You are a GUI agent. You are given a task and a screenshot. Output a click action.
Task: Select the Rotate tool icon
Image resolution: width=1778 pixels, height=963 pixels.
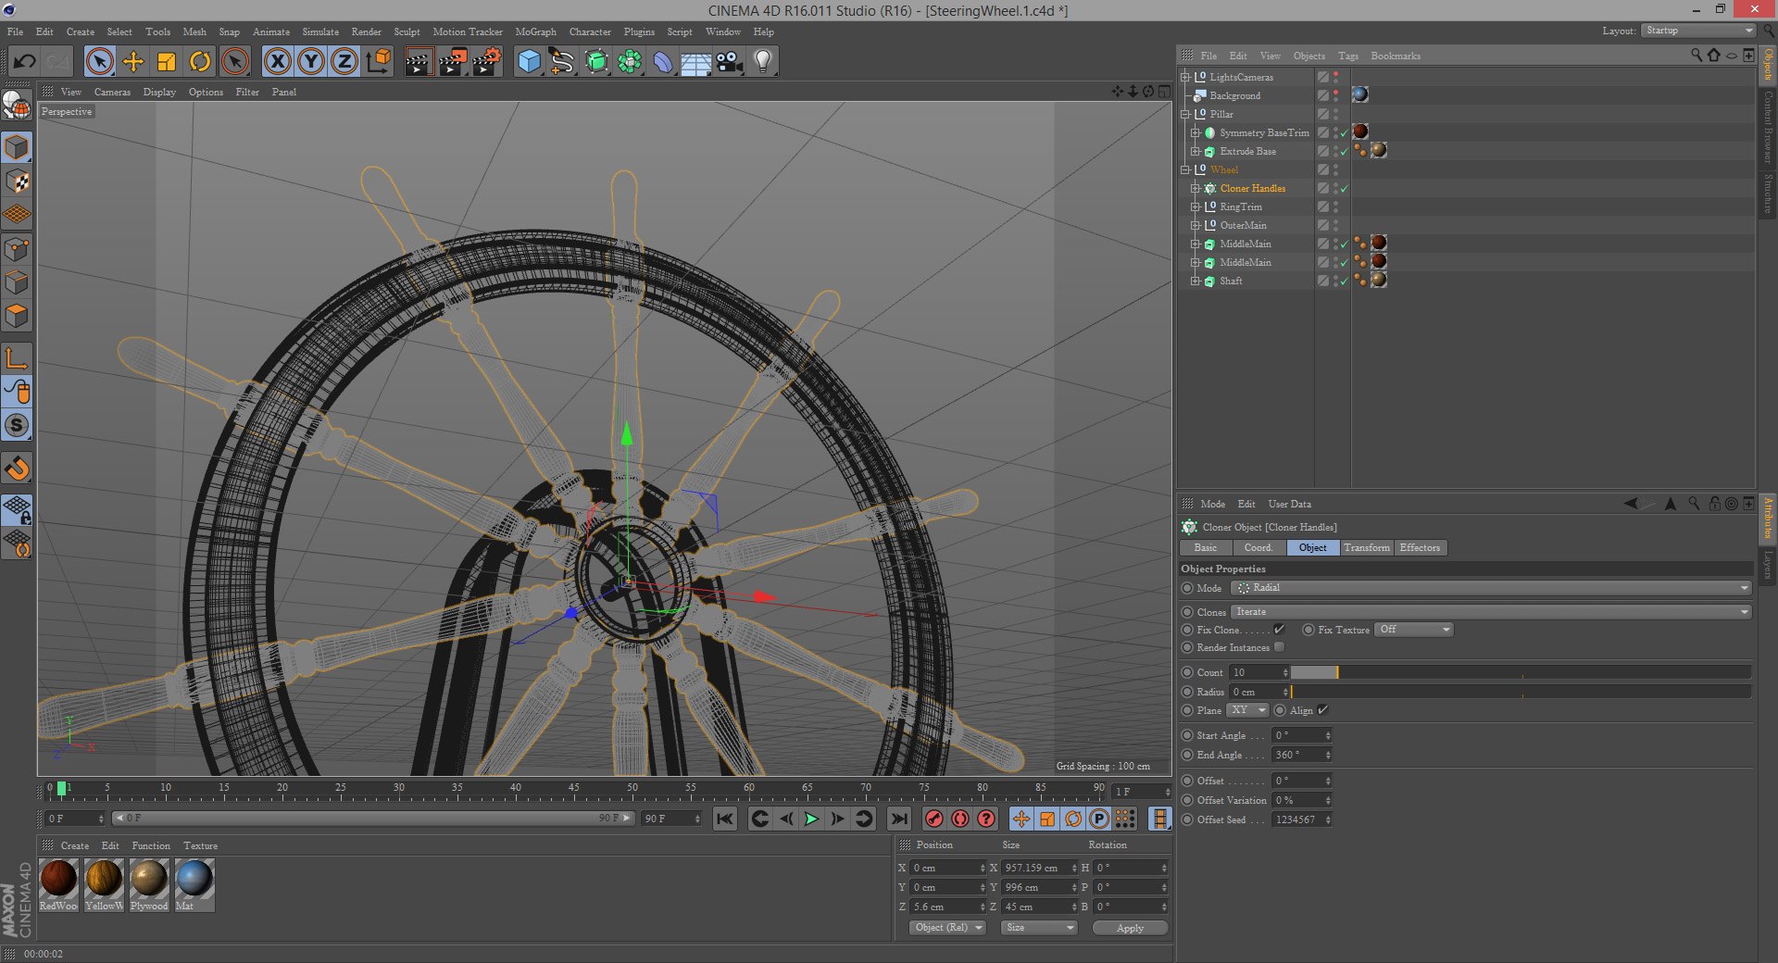[x=200, y=62]
